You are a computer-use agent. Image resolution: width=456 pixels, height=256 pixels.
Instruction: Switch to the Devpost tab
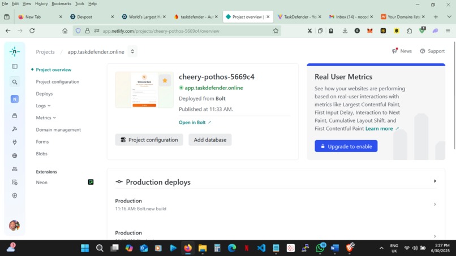(x=92, y=17)
